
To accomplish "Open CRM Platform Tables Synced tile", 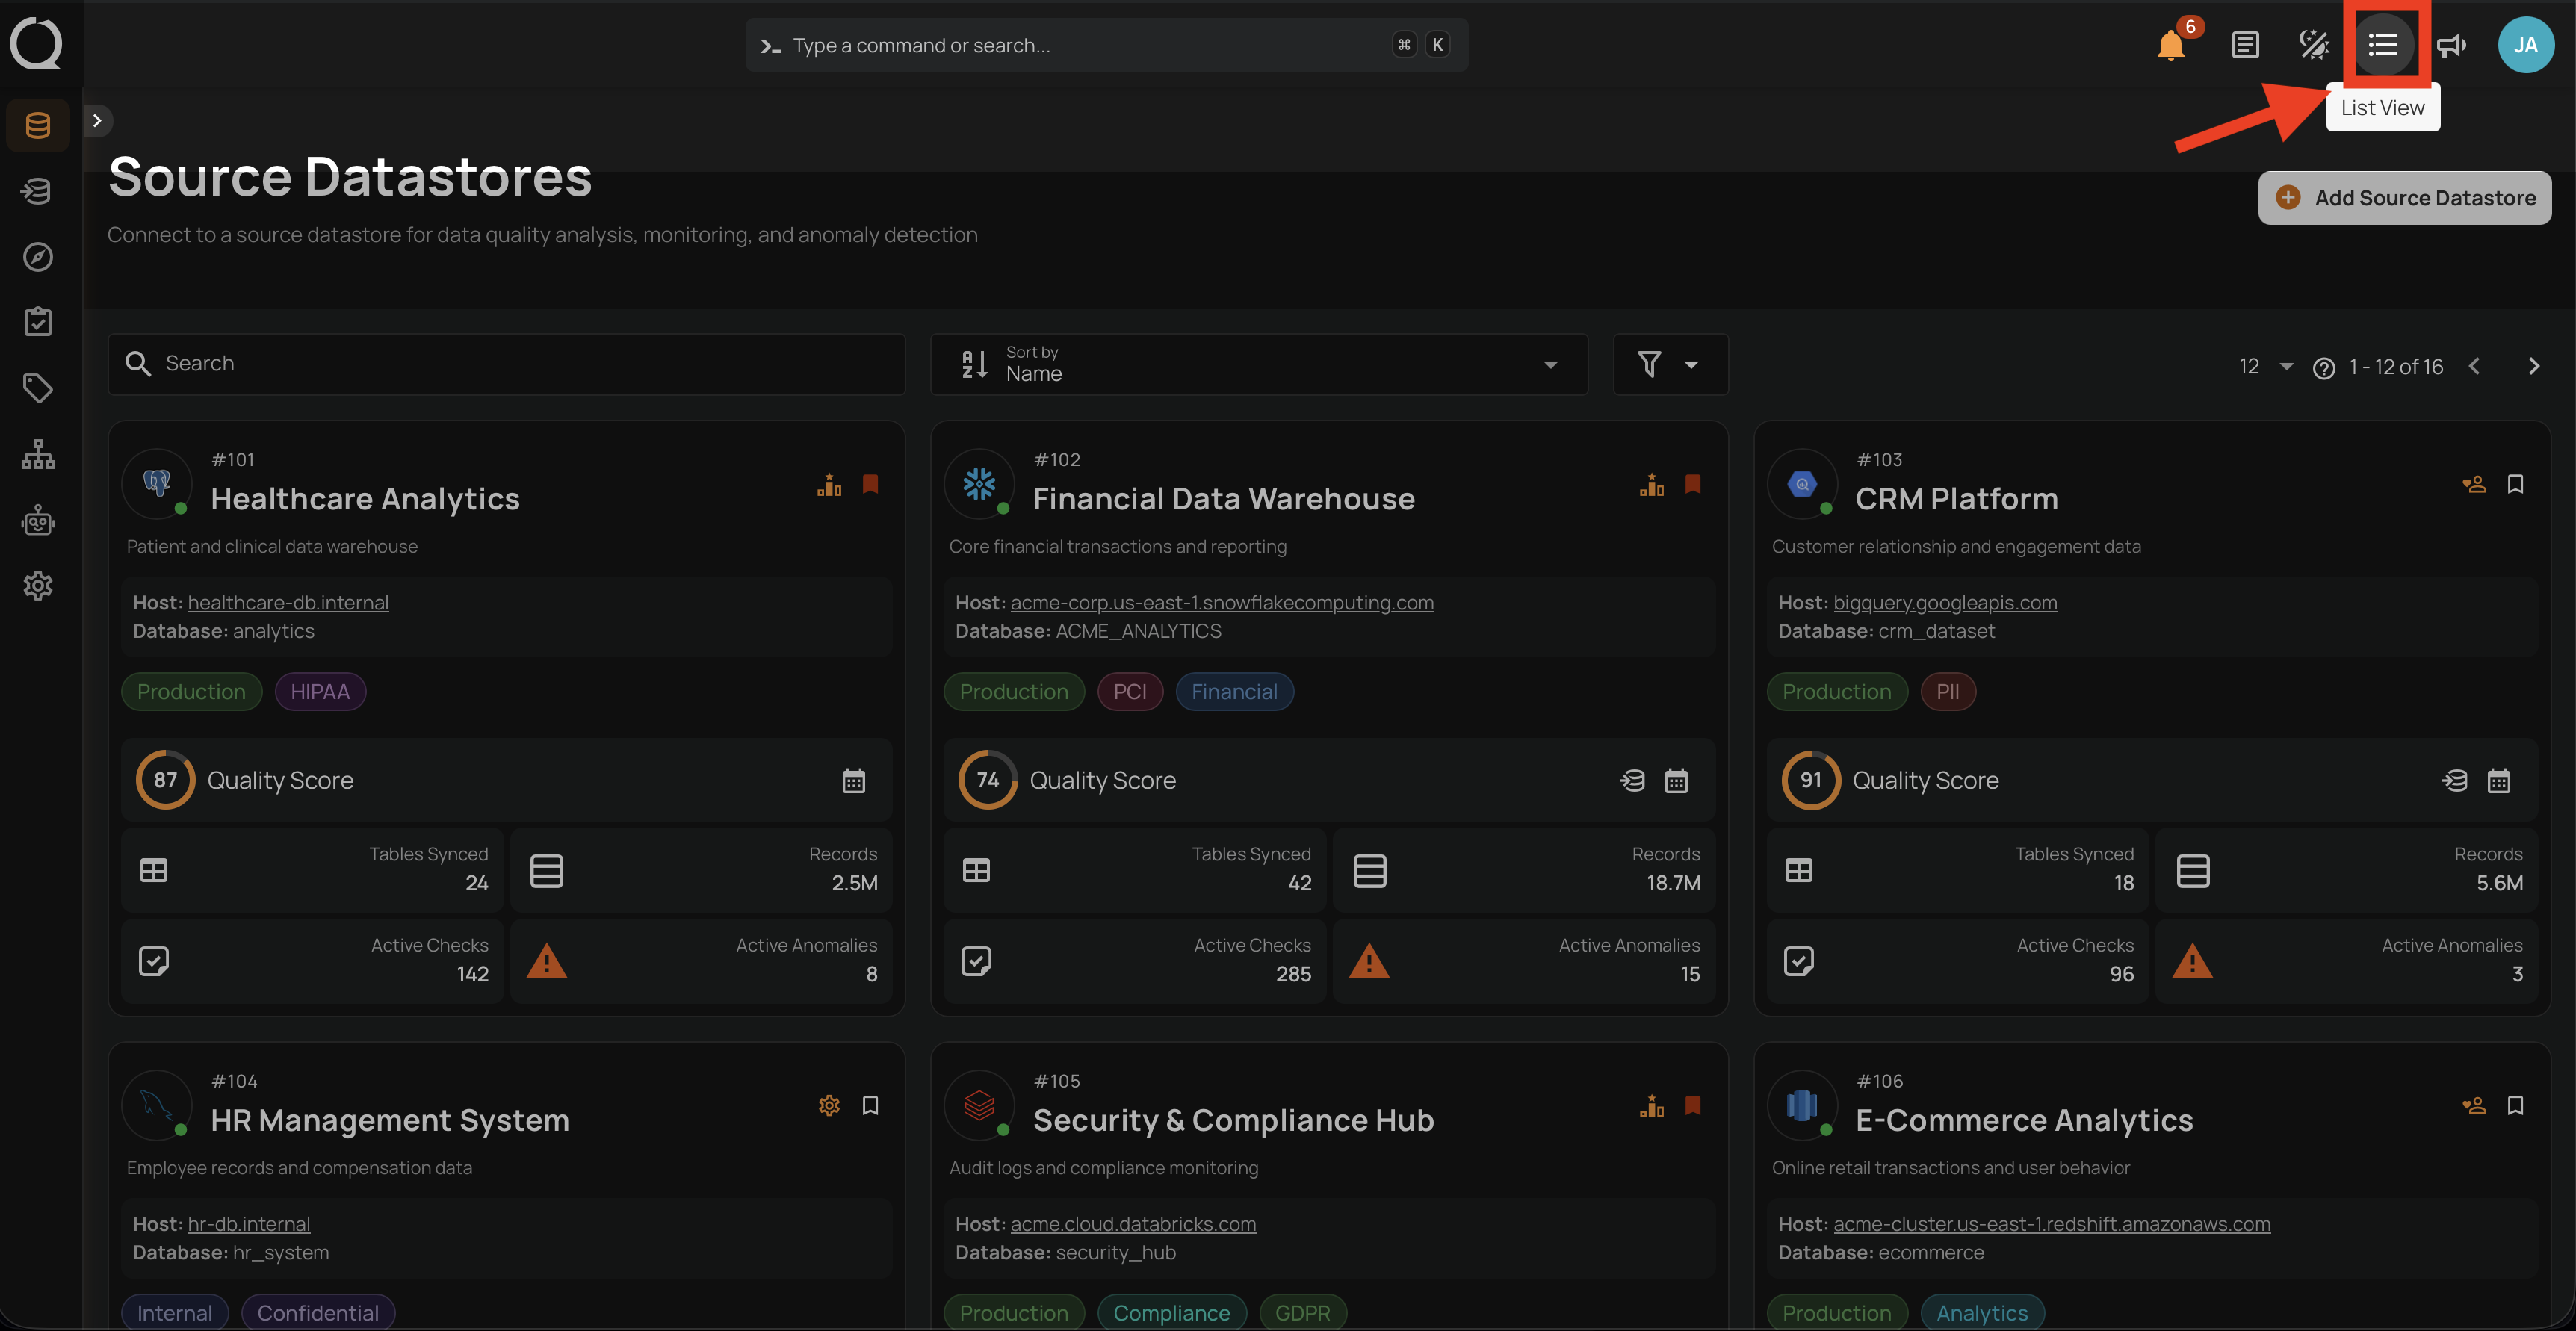I will click(x=1957, y=870).
